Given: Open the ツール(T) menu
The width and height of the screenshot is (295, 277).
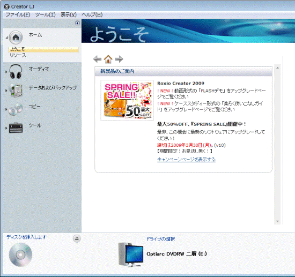Looking at the screenshot, I should tap(46, 14).
